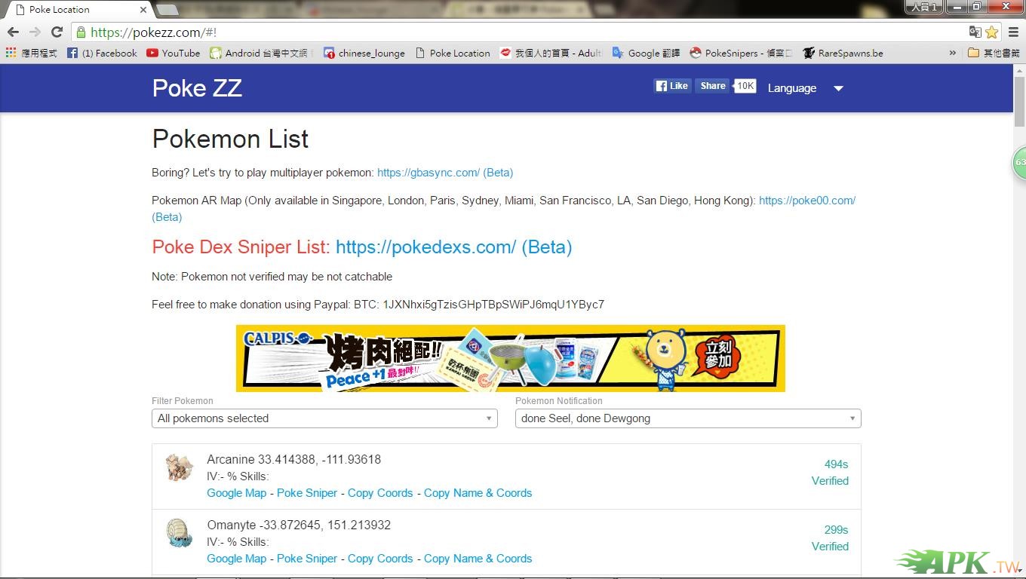Click the Chrome user profile button
Image resolution: width=1026 pixels, height=579 pixels.
click(x=923, y=7)
